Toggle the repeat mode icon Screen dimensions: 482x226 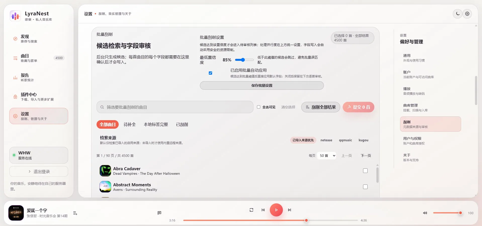tap(251, 210)
